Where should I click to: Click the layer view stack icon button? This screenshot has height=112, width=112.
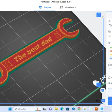[x=103, y=90]
